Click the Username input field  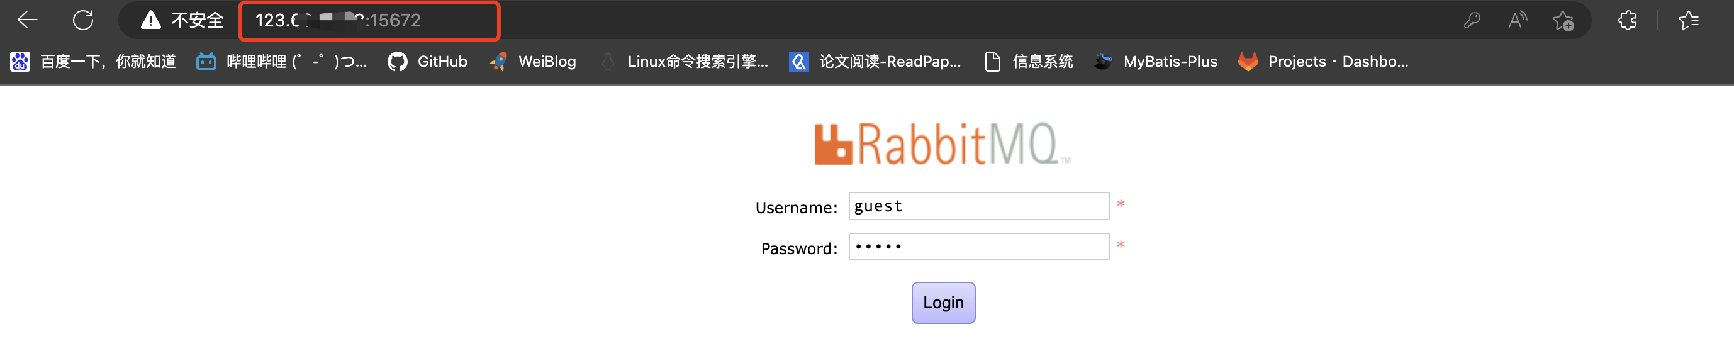[978, 206]
